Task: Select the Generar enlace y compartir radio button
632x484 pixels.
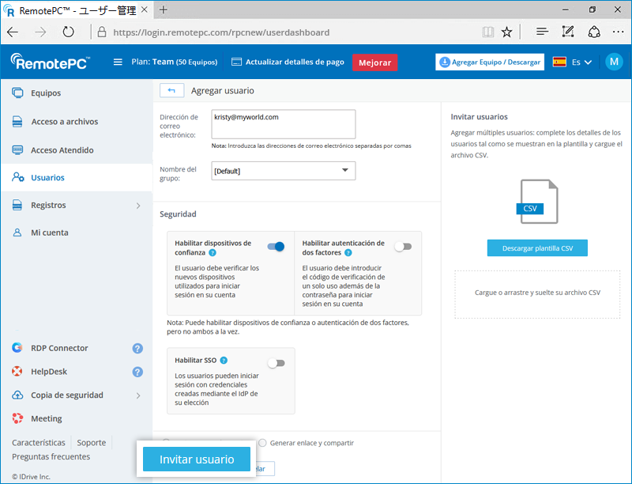Action: pyautogui.click(x=263, y=443)
